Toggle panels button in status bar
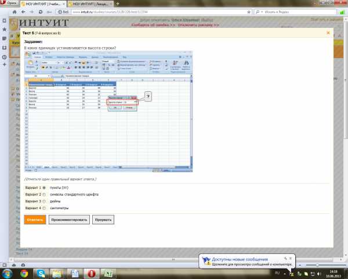The height and width of the screenshot is (279, 348). 5,265
